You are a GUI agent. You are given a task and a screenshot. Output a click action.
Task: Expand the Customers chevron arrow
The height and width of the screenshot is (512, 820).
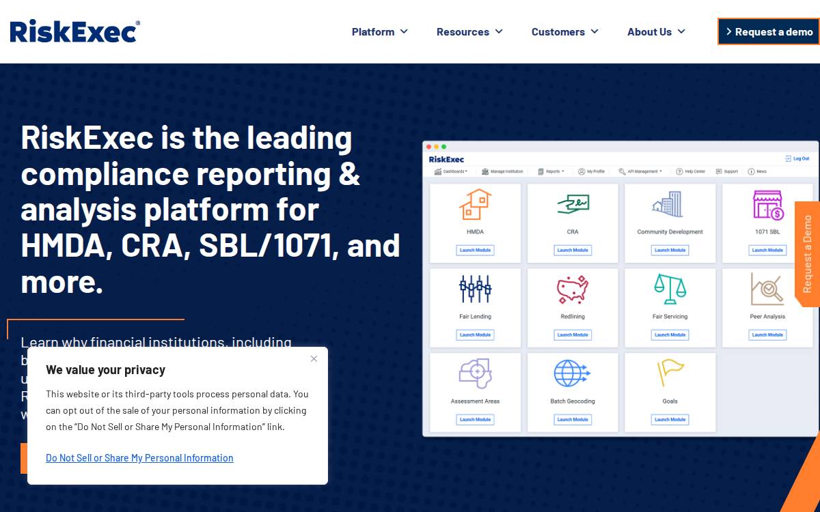pos(594,31)
